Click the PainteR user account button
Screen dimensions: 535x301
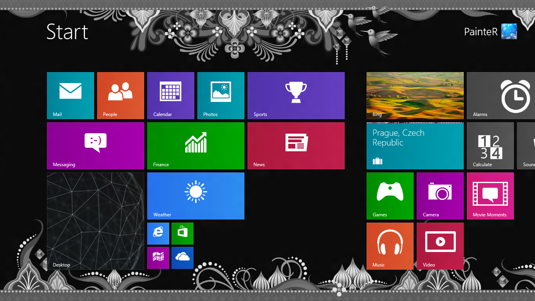click(490, 32)
